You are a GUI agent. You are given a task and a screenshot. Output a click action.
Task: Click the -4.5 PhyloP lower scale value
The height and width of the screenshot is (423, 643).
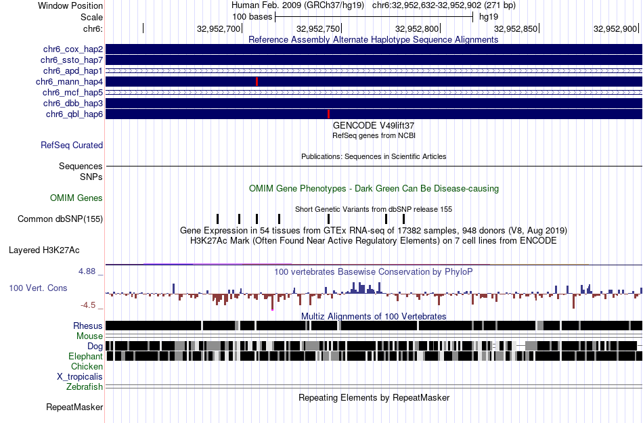pos(88,305)
